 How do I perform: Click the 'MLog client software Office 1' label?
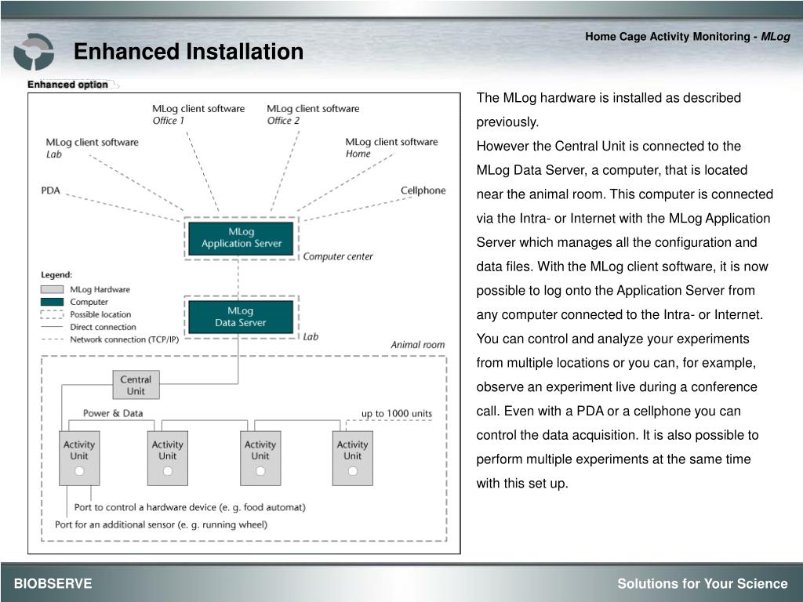[x=198, y=114]
